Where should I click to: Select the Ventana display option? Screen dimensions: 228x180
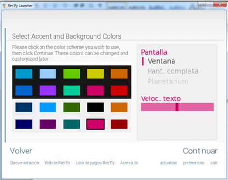click(161, 61)
